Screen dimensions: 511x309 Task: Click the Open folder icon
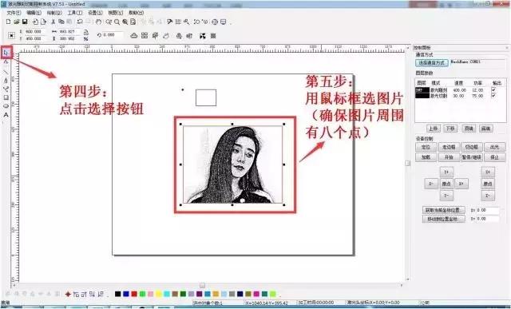tap(16, 22)
